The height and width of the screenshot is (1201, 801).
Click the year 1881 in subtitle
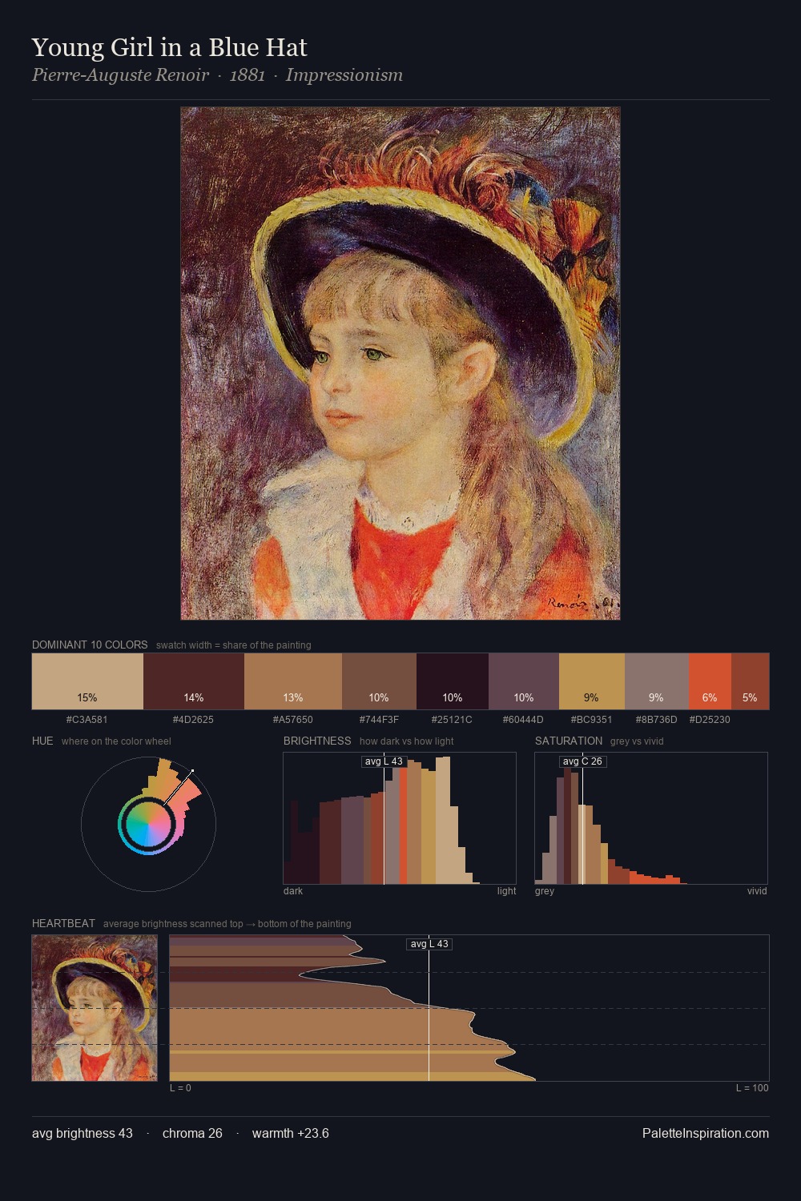click(248, 75)
